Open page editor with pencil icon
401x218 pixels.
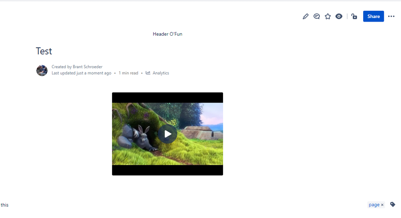pyautogui.click(x=305, y=16)
